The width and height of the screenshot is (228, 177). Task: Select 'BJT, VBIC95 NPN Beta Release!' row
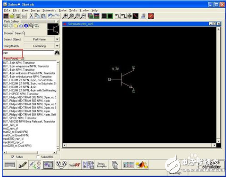pyautogui.click(x=30, y=122)
